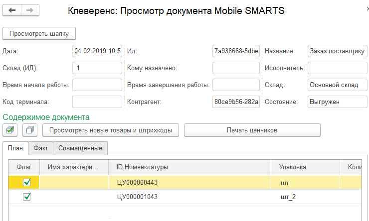The image size is (369, 221).
Task: Open Просмотреть новые товары и штрихкоды
Action: pos(111,130)
